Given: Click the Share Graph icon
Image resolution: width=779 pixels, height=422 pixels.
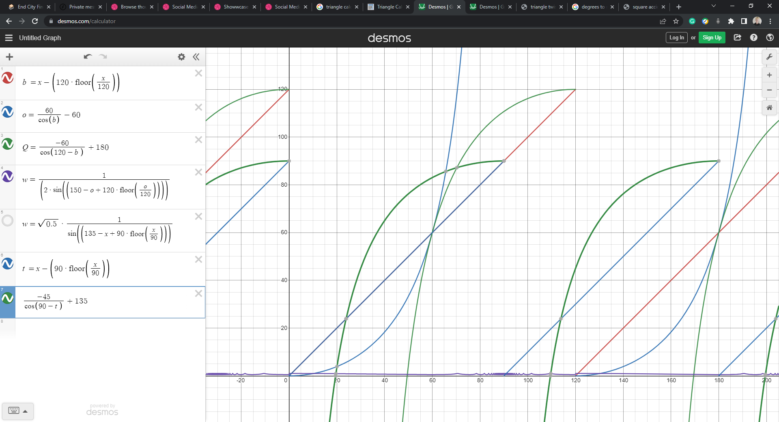Looking at the screenshot, I should pyautogui.click(x=738, y=38).
